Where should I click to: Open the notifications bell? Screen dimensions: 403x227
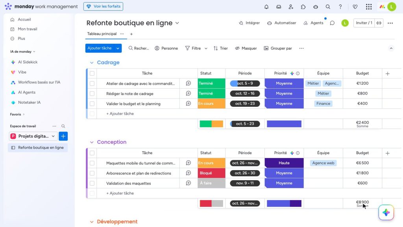click(266, 7)
